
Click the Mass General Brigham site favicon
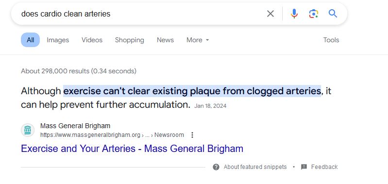(x=28, y=130)
